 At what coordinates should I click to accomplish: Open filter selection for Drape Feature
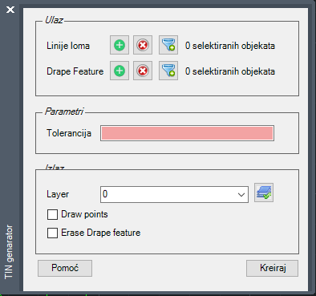(x=168, y=71)
